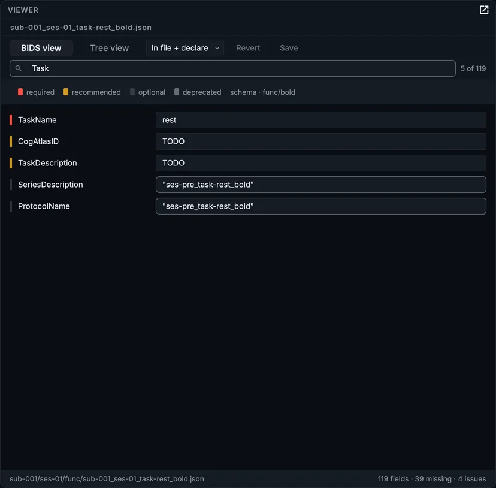Open viewer in external window icon
The width and height of the screenshot is (496, 488).
coord(483,10)
